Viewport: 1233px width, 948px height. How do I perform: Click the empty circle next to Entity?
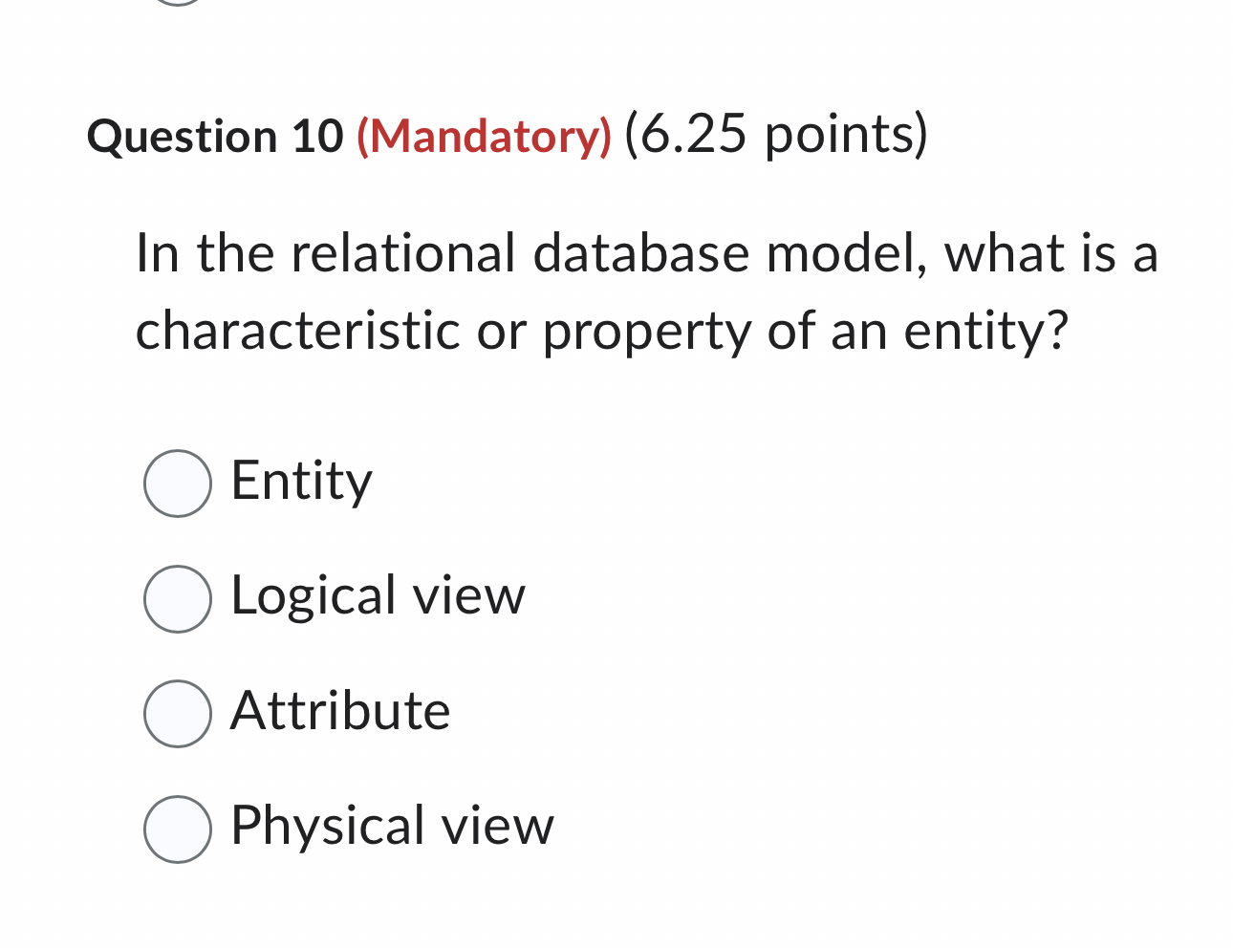[x=178, y=484]
